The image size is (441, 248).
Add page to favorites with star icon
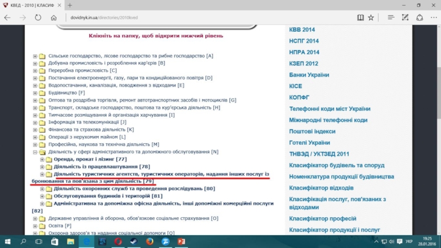tap(371, 18)
